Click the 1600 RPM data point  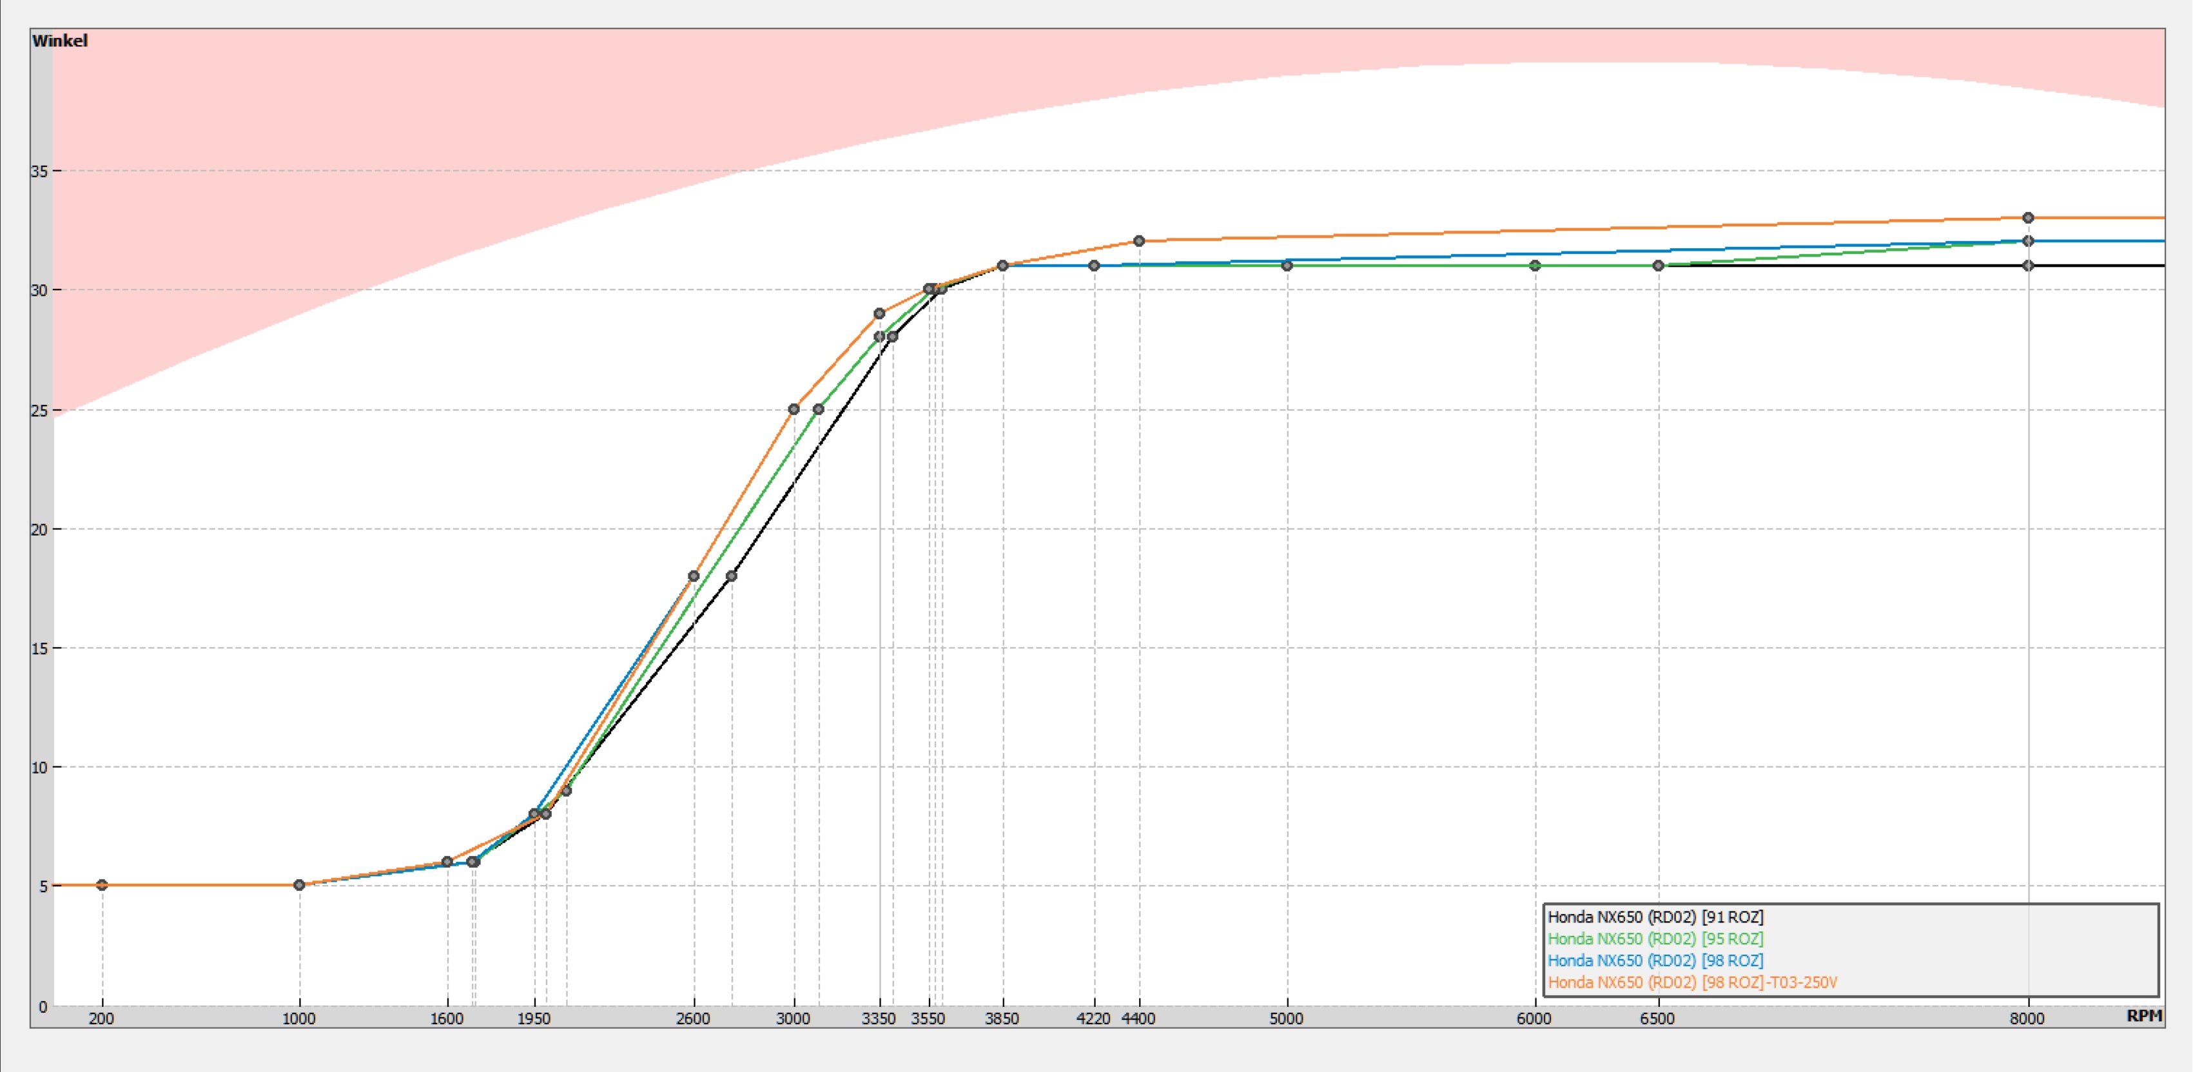click(447, 862)
